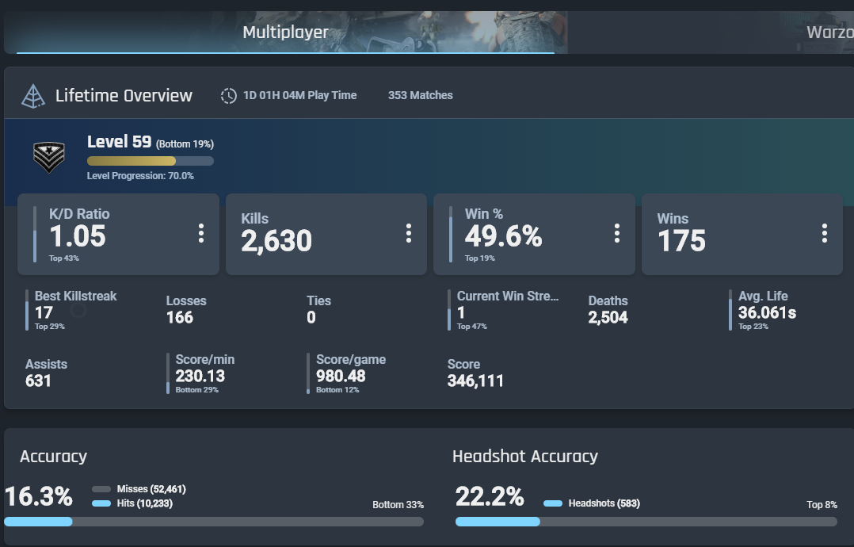Click the play time clock icon

[229, 96]
